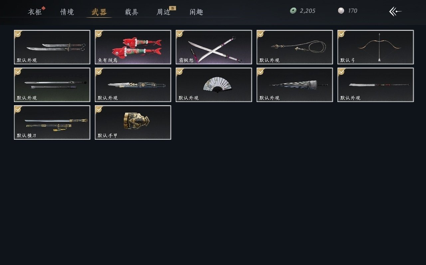Select the striped umbrella weapon appearance
426x265 pixels.
295,85
